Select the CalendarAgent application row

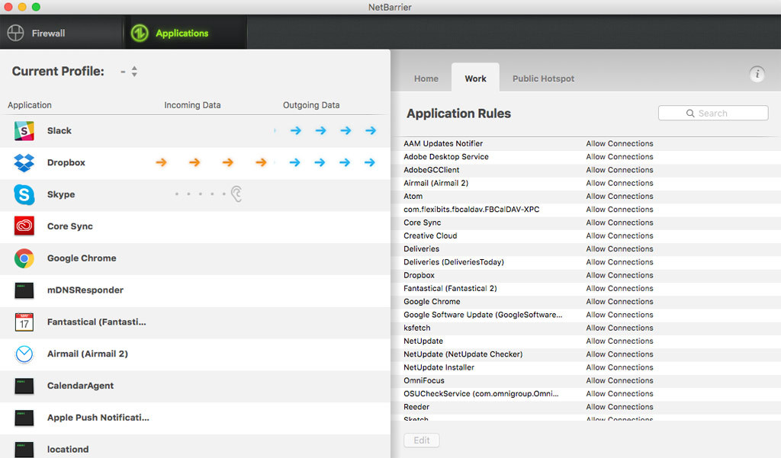pos(194,386)
